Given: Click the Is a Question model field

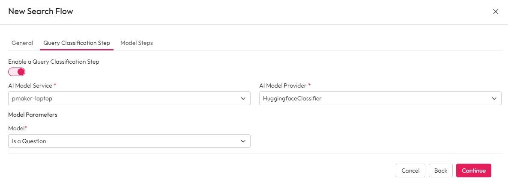Looking at the screenshot, I should [124, 141].
